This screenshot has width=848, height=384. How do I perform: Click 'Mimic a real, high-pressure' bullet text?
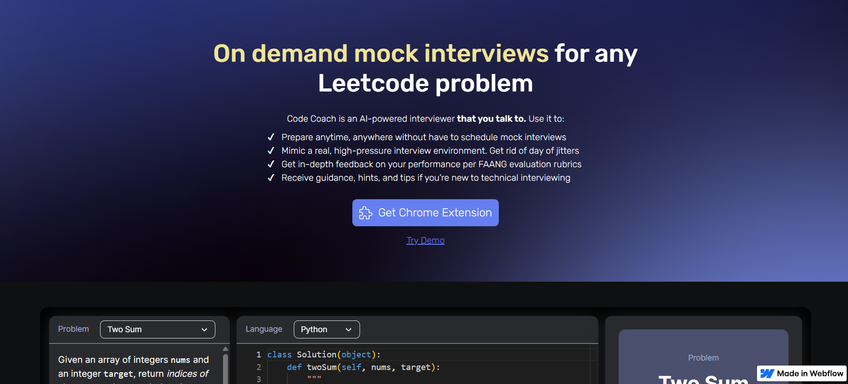[430, 151]
